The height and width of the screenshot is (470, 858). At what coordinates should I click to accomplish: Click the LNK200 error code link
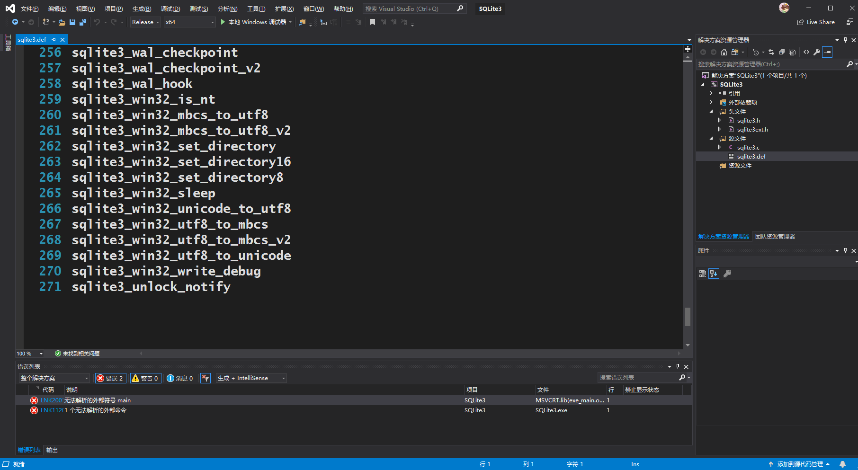tap(51, 400)
